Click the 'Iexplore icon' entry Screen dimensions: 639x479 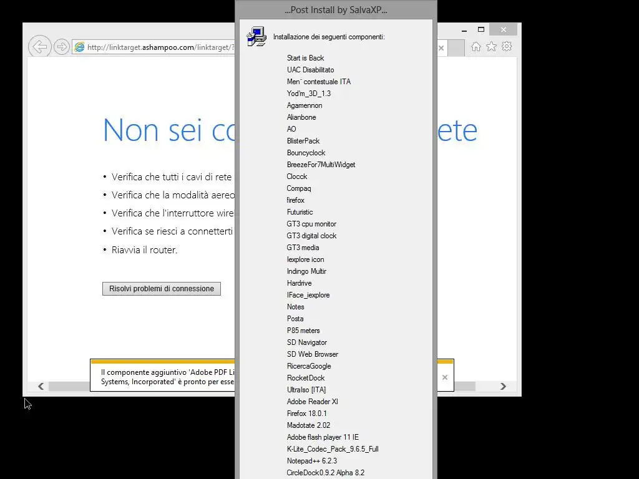pos(305,259)
